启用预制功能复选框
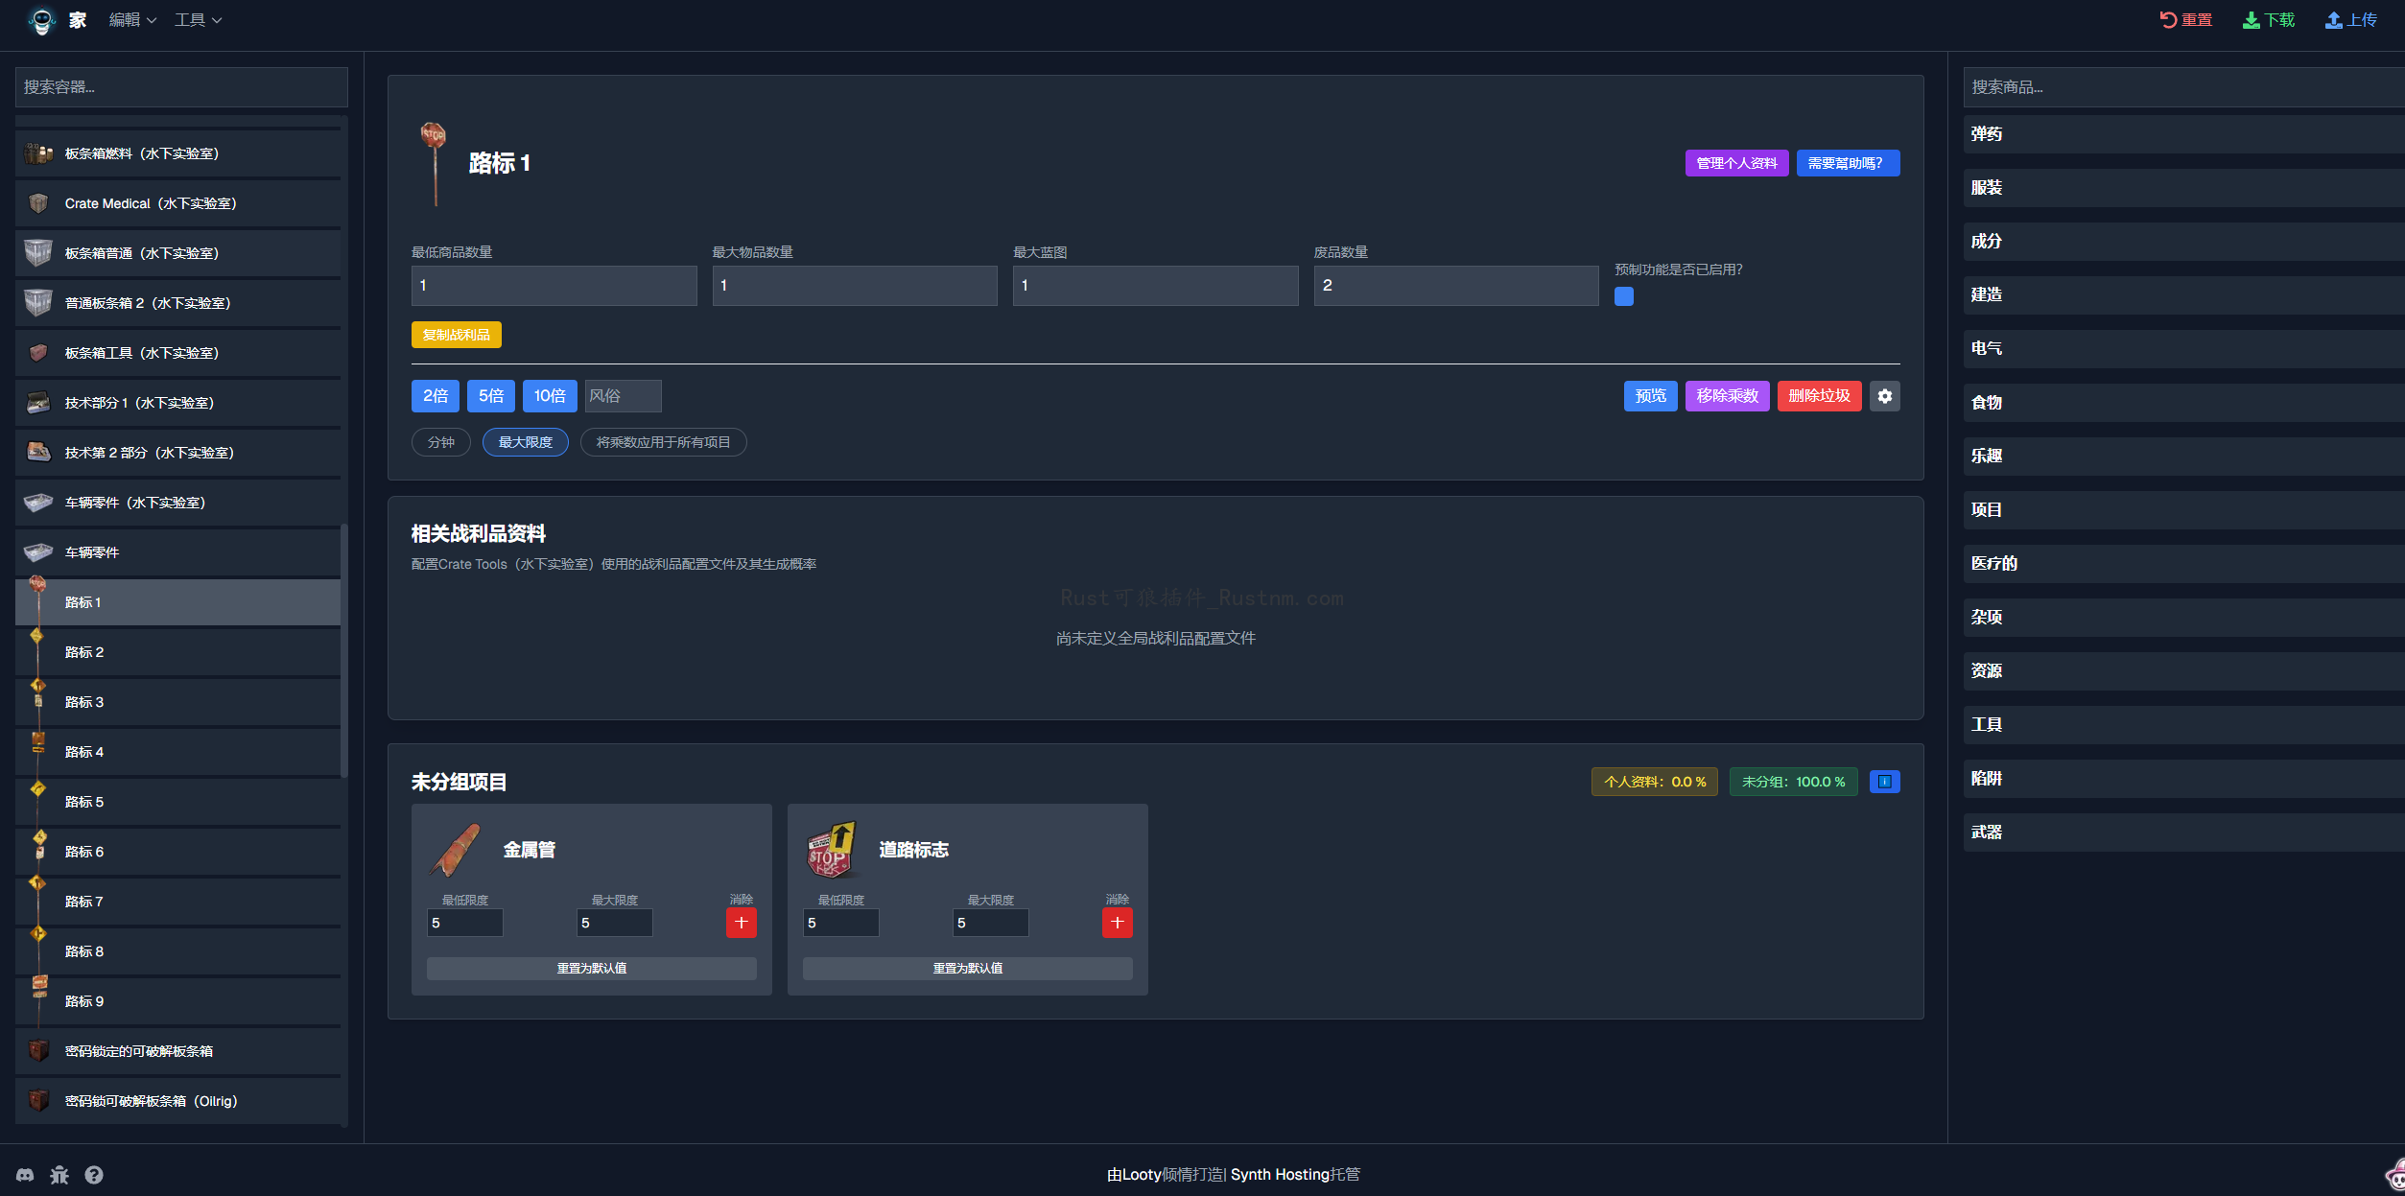2405x1196 pixels. [1623, 296]
